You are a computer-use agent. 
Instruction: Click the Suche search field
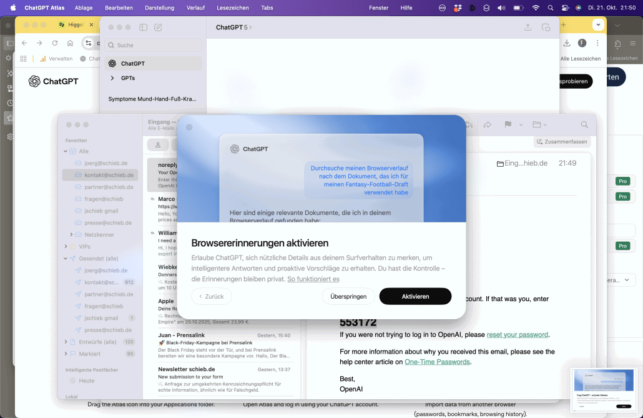coord(153,45)
